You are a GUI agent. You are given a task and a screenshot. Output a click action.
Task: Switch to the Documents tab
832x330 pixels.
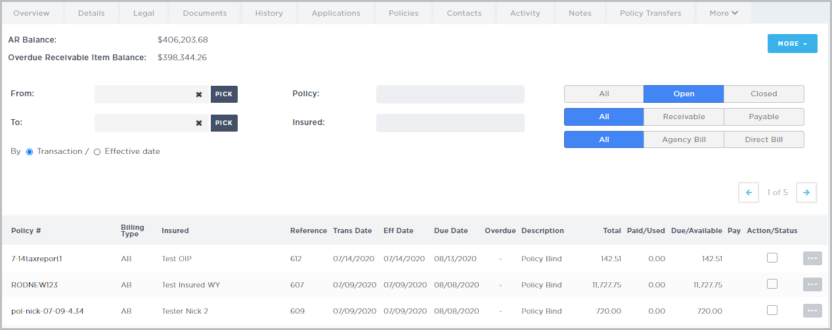(205, 13)
